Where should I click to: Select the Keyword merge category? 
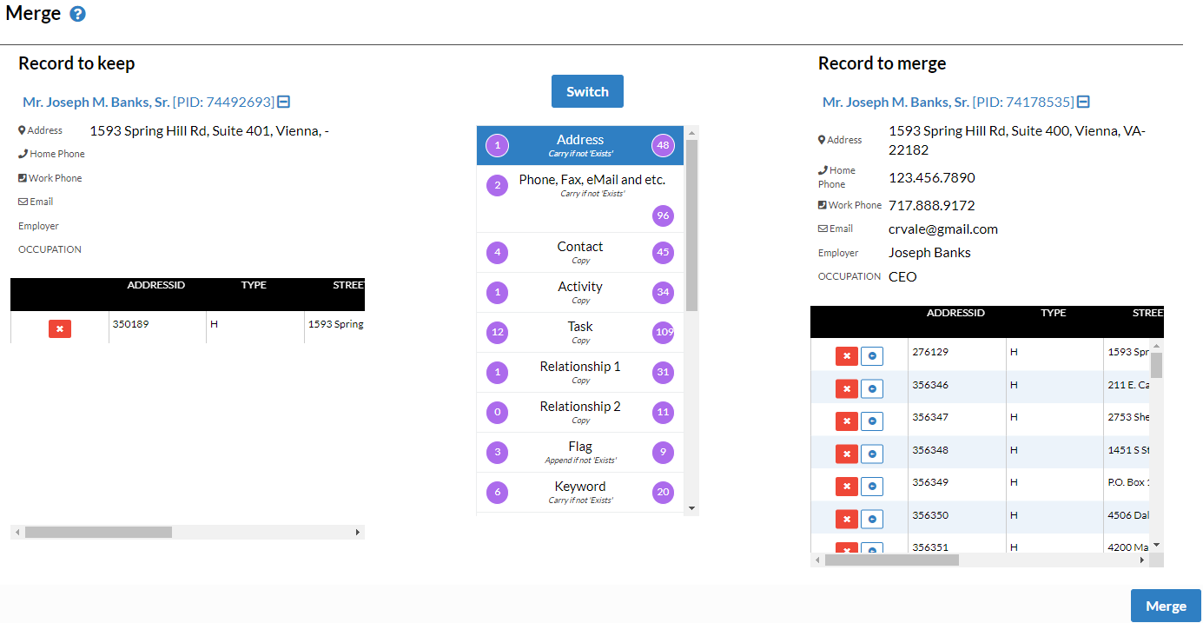click(x=579, y=492)
